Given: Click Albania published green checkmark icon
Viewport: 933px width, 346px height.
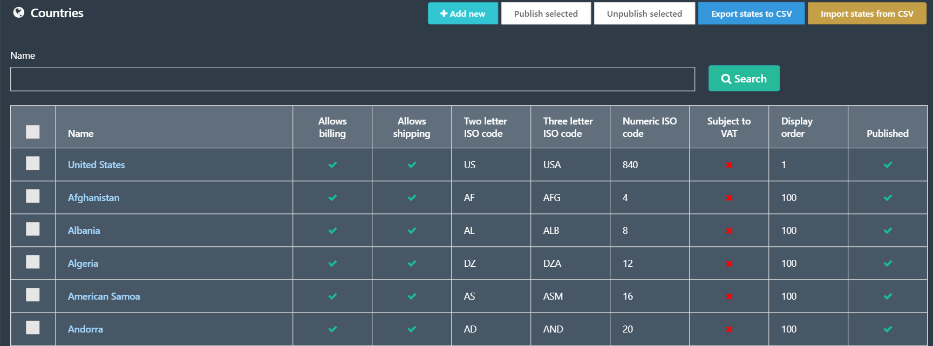Looking at the screenshot, I should point(888,231).
